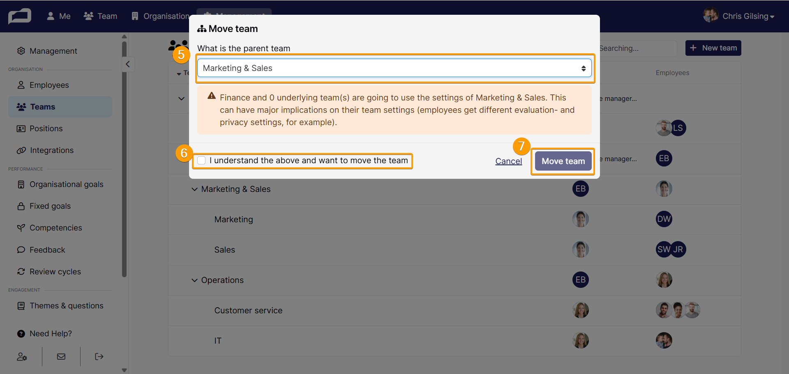Open the mail icon at sidebar bottom

tap(61, 356)
